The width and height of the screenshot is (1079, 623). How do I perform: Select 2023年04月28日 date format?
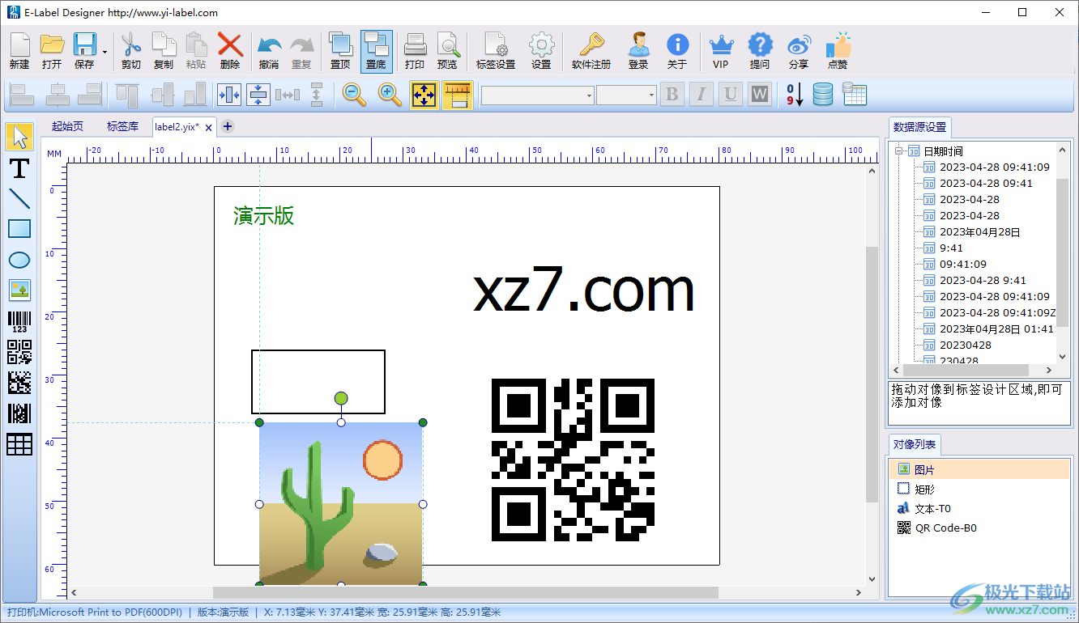click(979, 232)
